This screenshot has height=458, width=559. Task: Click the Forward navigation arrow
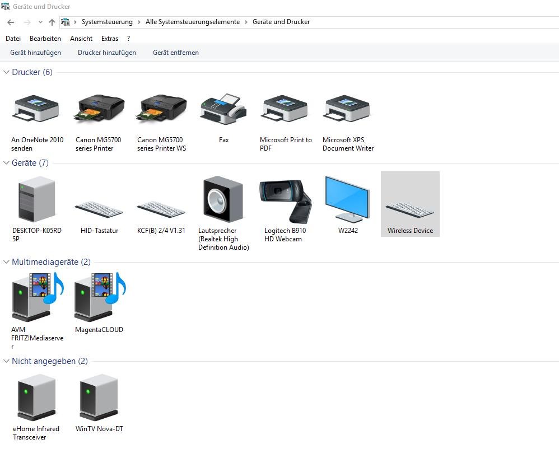tap(27, 22)
